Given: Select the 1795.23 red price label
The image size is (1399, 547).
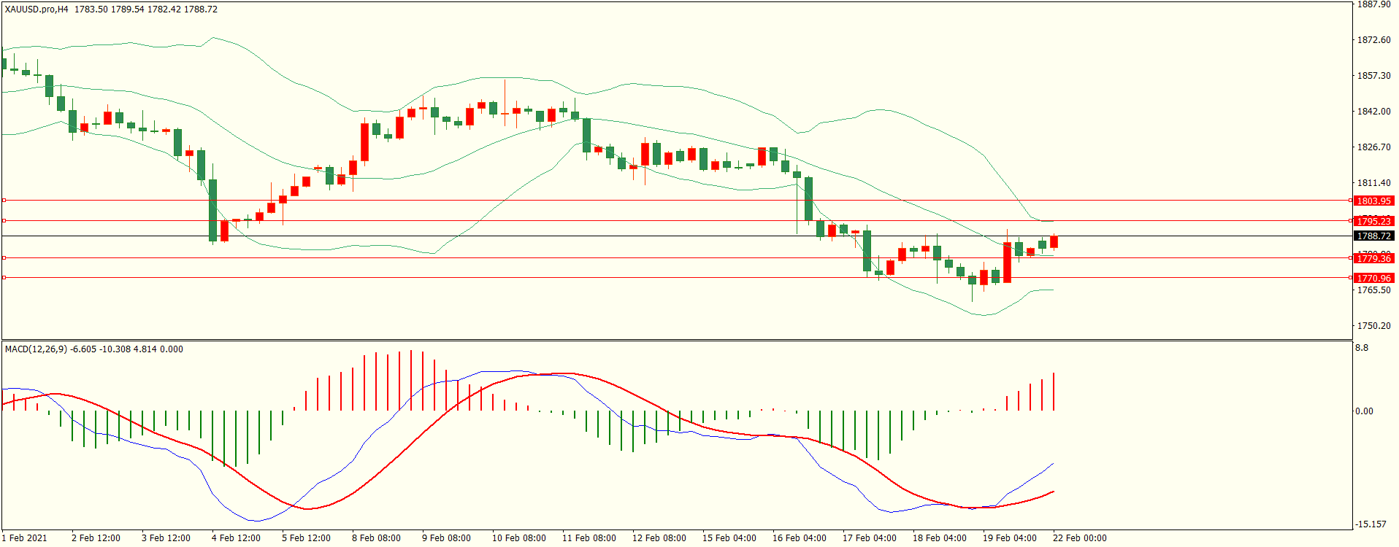Looking at the screenshot, I should (1373, 221).
